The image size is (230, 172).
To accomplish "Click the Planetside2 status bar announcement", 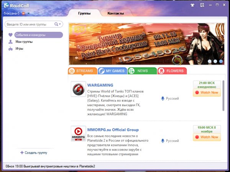I will pos(50,166).
